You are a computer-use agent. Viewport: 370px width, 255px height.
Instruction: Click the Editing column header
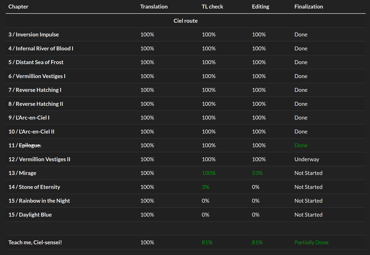click(261, 6)
